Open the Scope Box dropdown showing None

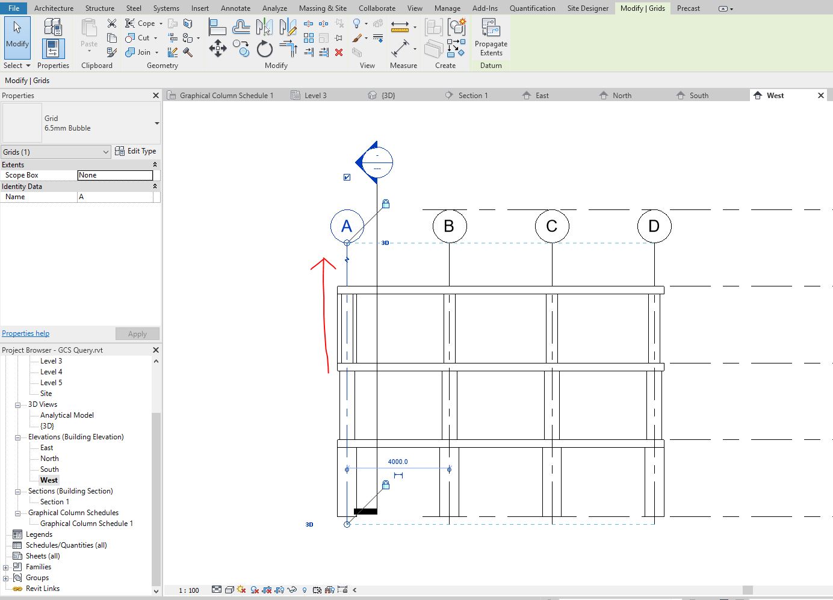tap(115, 175)
